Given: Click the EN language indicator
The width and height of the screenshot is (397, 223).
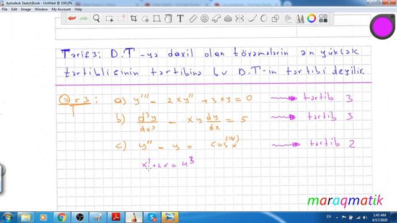Looking at the screenshot, I should tap(329, 217).
